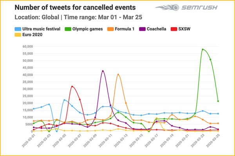Click the Formula 1 peak data point

pos(118,74)
